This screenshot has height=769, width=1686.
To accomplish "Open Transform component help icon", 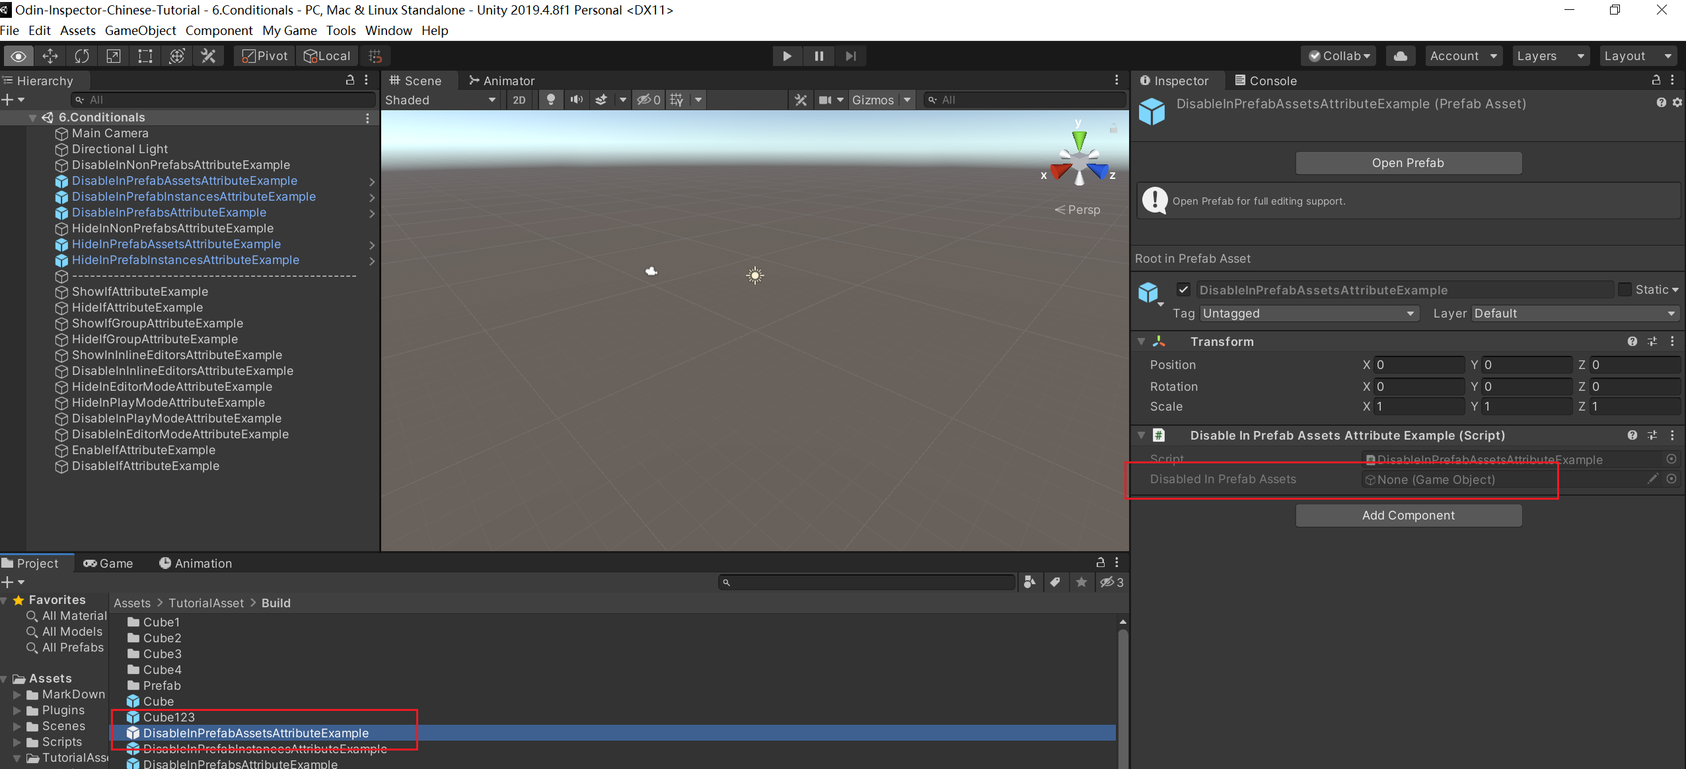I will coord(1632,341).
